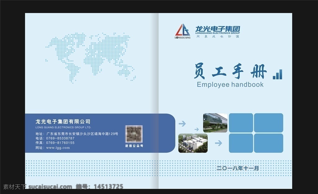The width and height of the screenshot is (318, 194).
Task: Click the red and blue LG triangle logo
Action: 183,30
